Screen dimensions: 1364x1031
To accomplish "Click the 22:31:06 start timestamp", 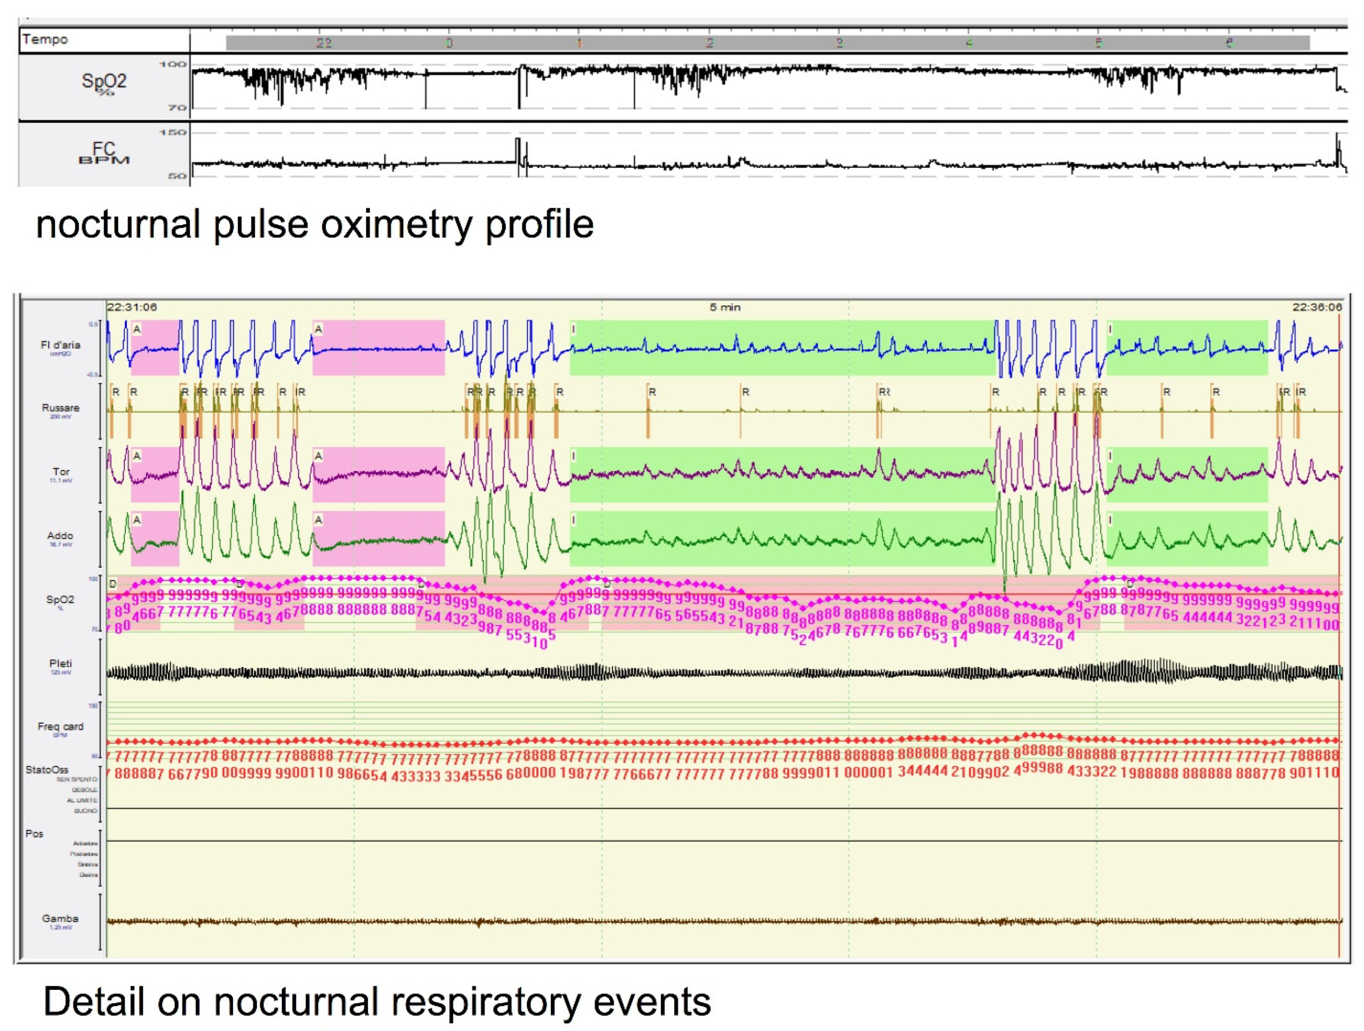I will pyautogui.click(x=131, y=307).
